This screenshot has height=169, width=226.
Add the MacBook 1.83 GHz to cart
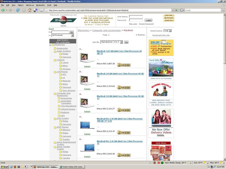tap(124, 65)
